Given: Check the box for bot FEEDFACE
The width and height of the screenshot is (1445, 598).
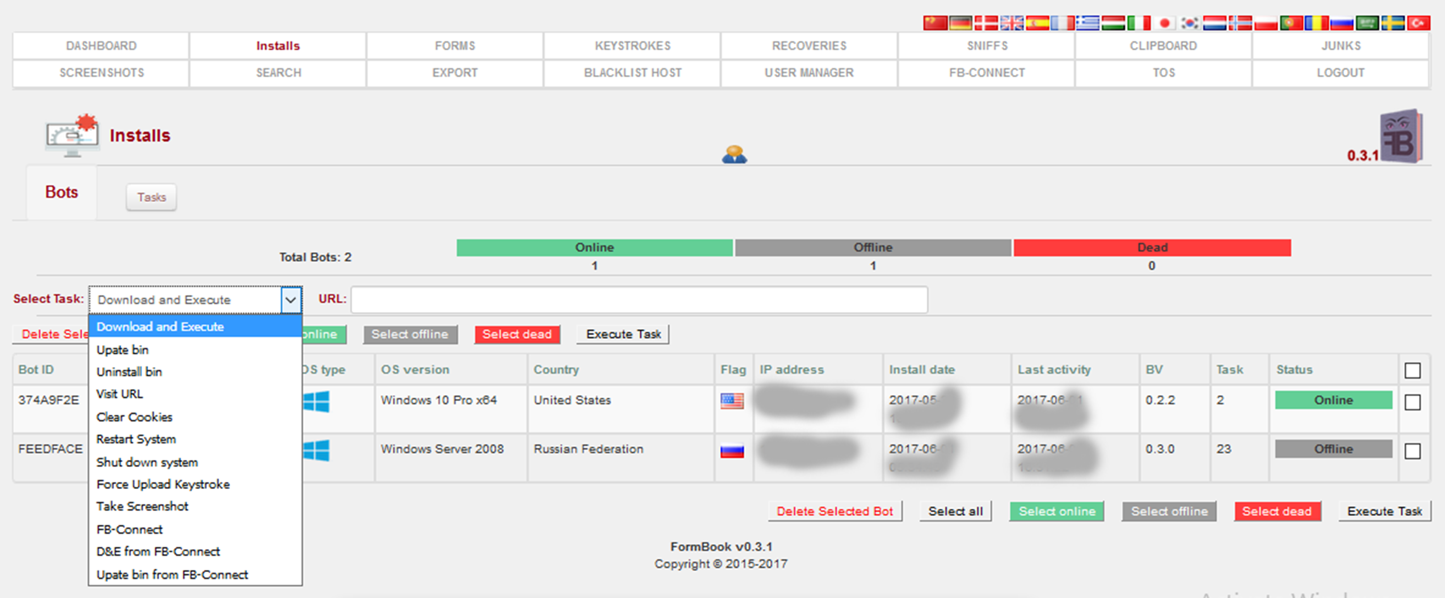Looking at the screenshot, I should [x=1412, y=450].
